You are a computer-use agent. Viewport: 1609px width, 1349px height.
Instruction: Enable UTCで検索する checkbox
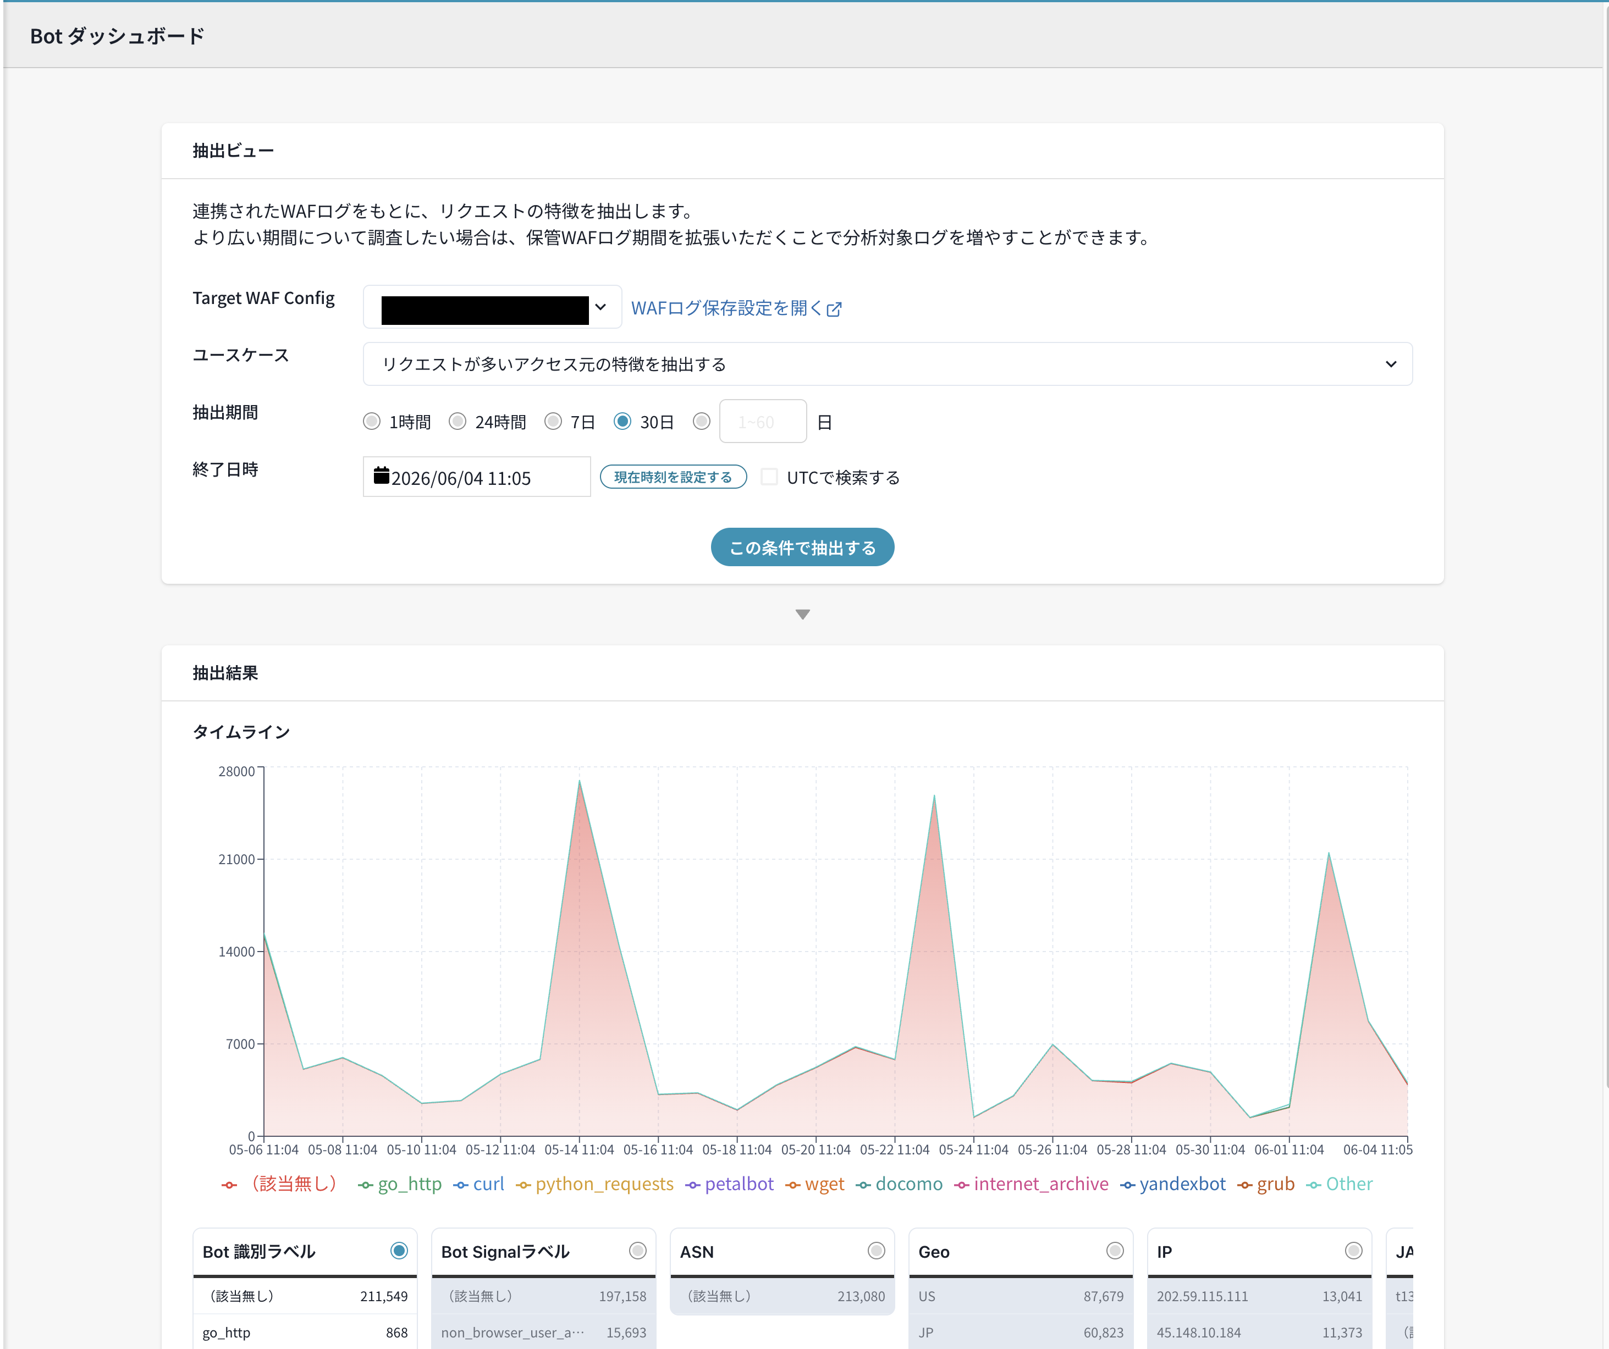click(769, 477)
